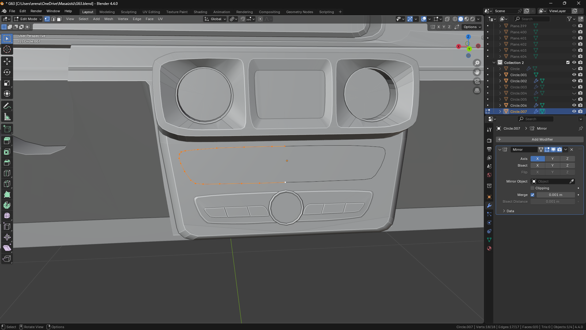Select the Spin tool
Viewport: 586px width, 330px height.
coord(7,205)
